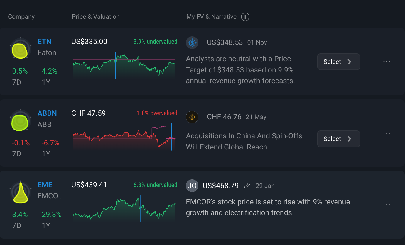
Task: Click the 21 May date
Action: 256,117
